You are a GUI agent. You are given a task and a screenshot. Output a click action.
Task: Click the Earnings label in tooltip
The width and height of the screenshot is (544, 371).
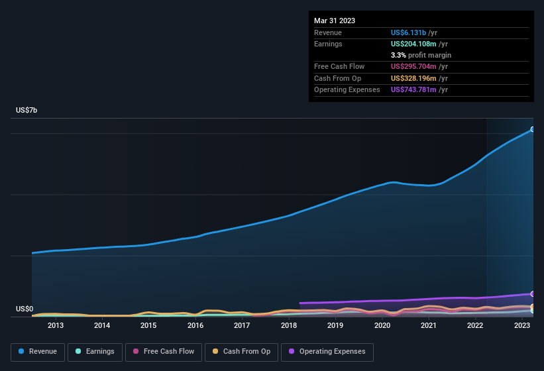coord(328,44)
